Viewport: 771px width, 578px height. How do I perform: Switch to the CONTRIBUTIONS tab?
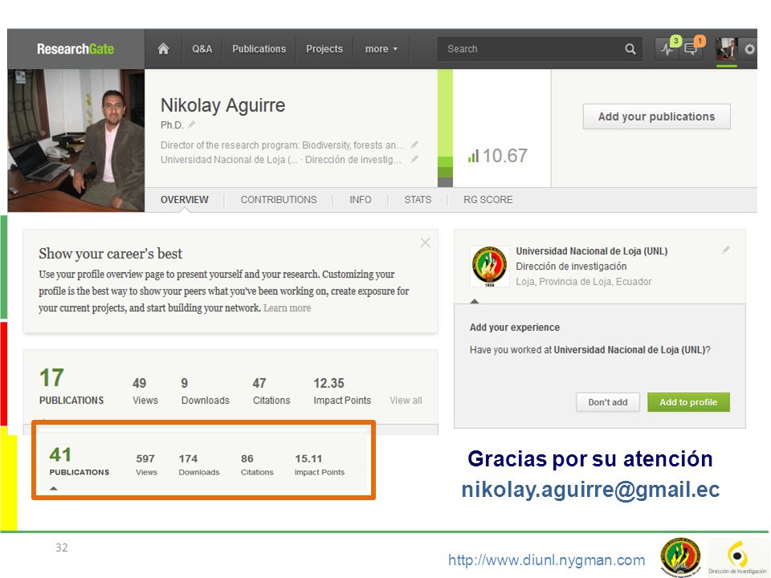tap(279, 200)
